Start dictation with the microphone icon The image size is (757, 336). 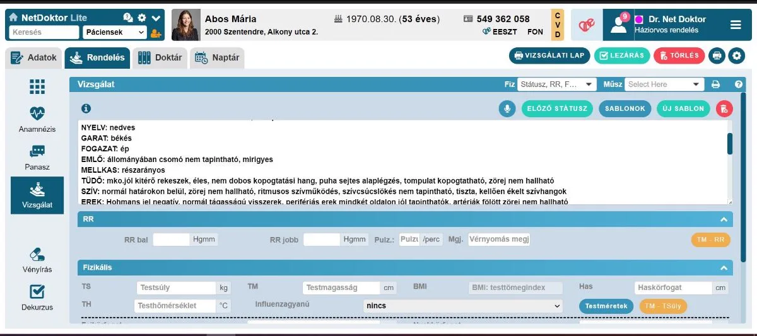point(507,108)
